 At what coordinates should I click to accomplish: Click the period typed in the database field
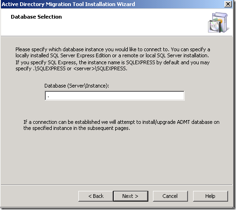tap(49, 97)
